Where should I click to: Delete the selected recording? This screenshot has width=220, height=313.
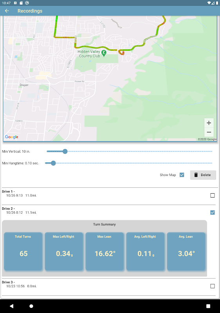[203, 175]
